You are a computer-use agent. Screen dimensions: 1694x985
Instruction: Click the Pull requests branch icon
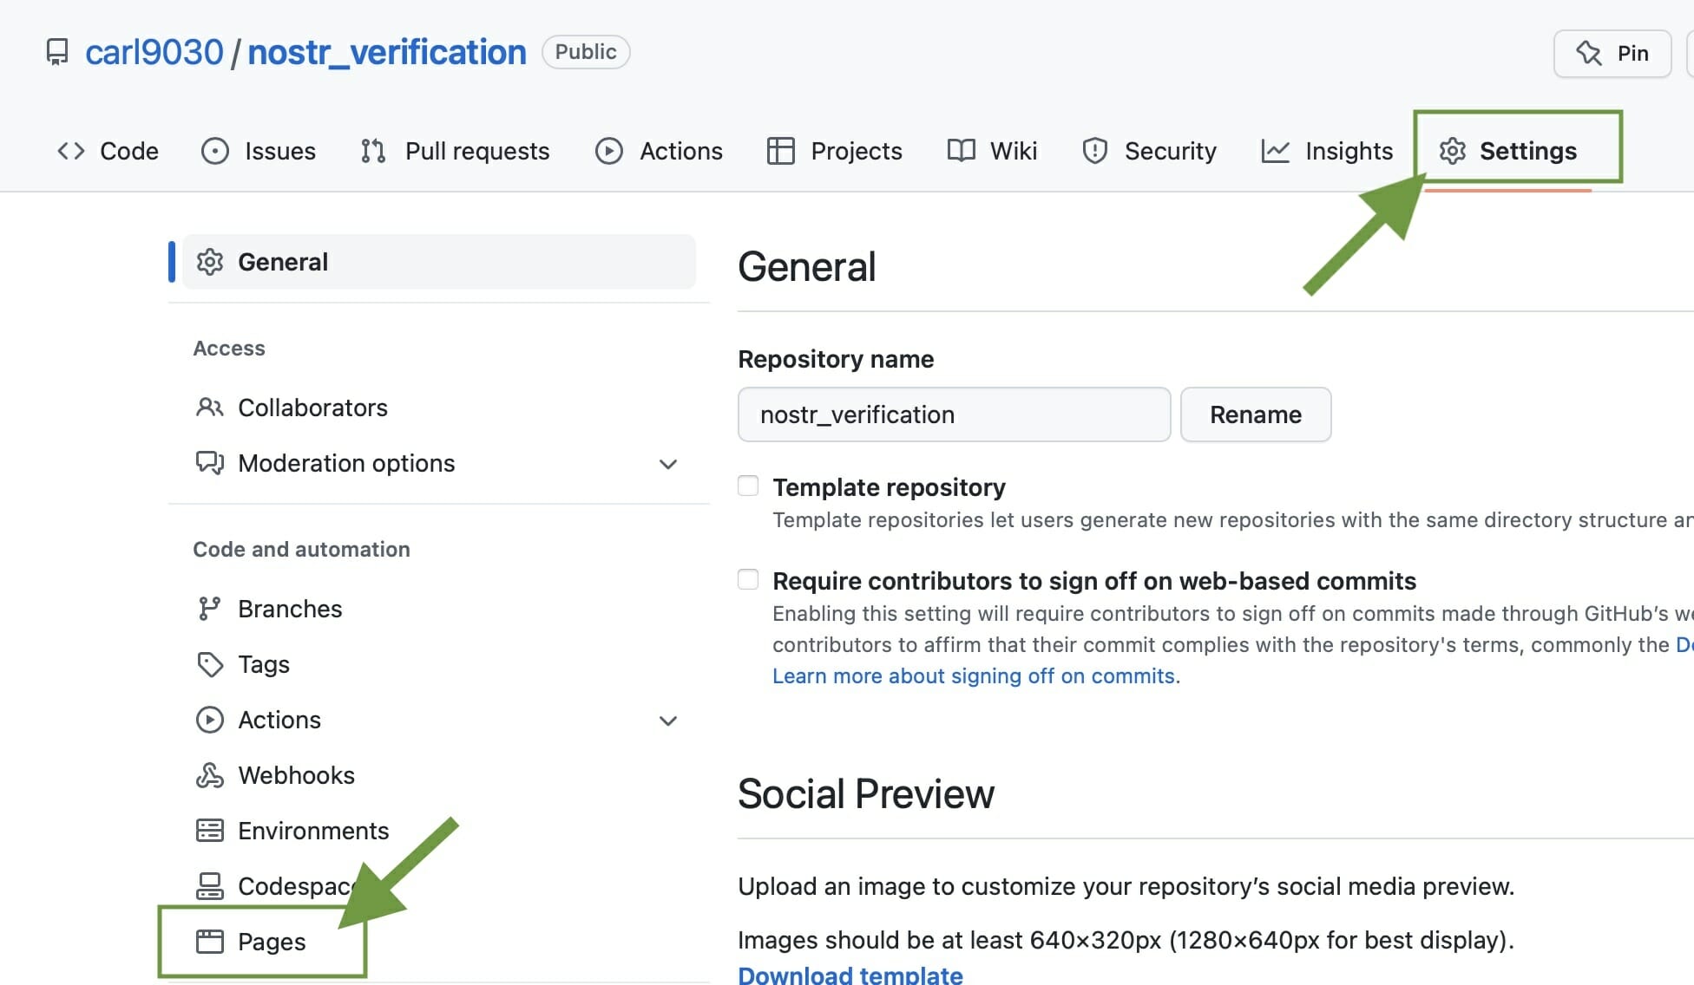373,150
